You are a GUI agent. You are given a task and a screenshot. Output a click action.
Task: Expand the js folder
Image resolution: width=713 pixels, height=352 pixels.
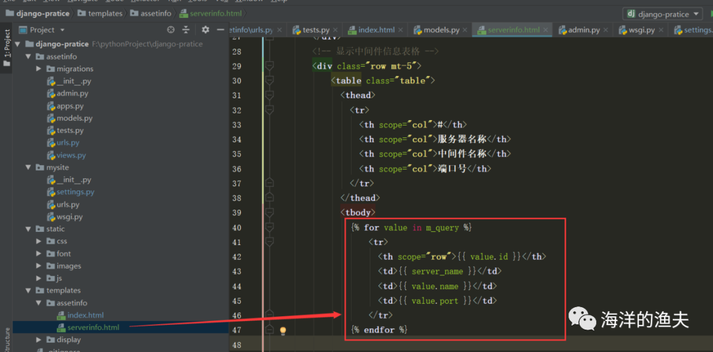pyautogui.click(x=39, y=278)
